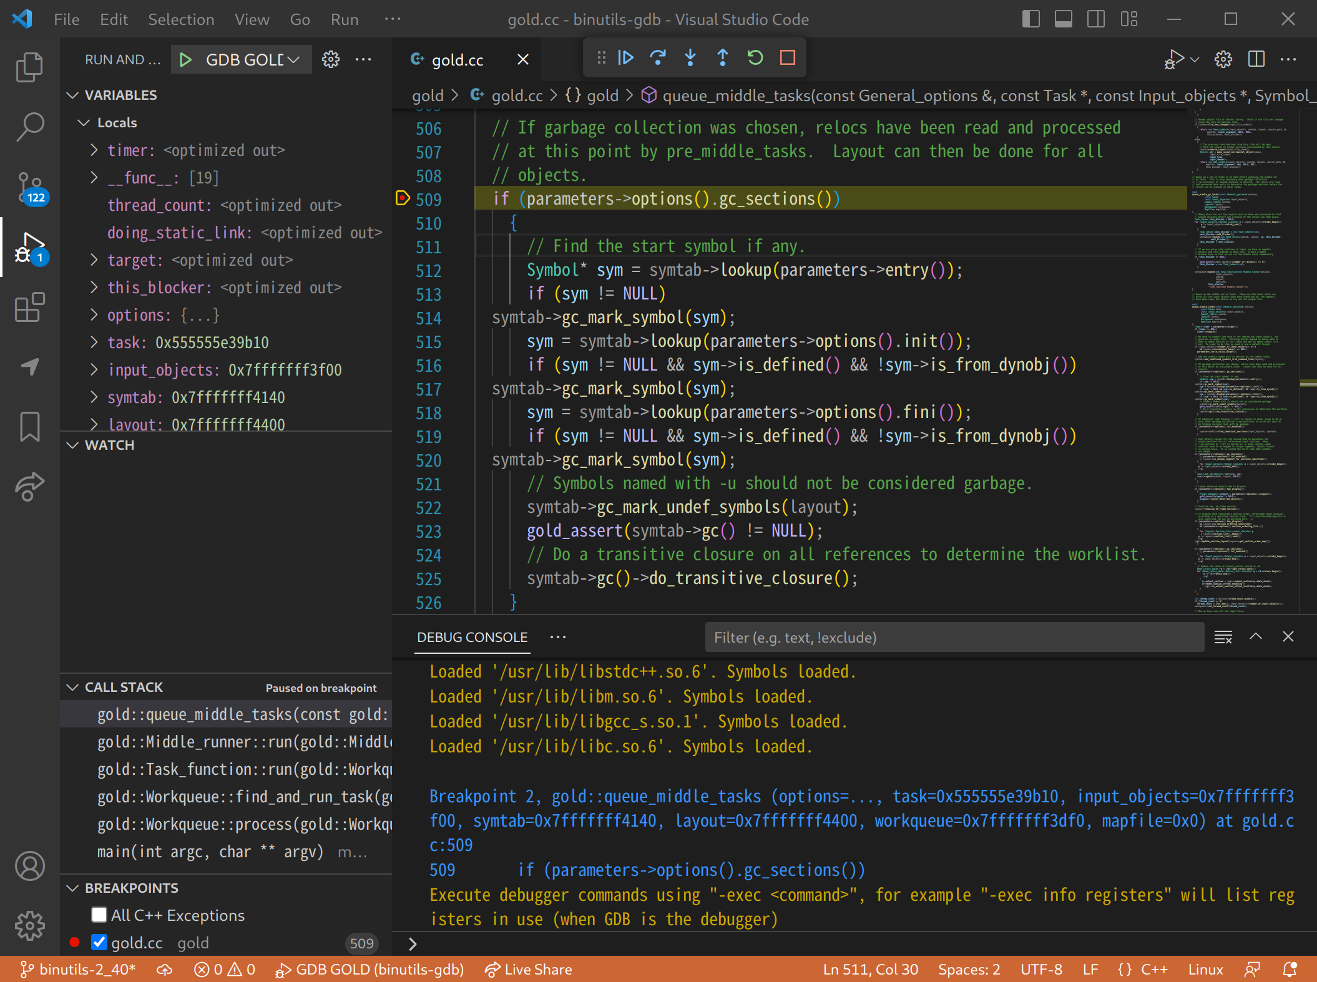Click Step Into in the debug toolbar
This screenshot has height=982, width=1317.
coord(690,58)
